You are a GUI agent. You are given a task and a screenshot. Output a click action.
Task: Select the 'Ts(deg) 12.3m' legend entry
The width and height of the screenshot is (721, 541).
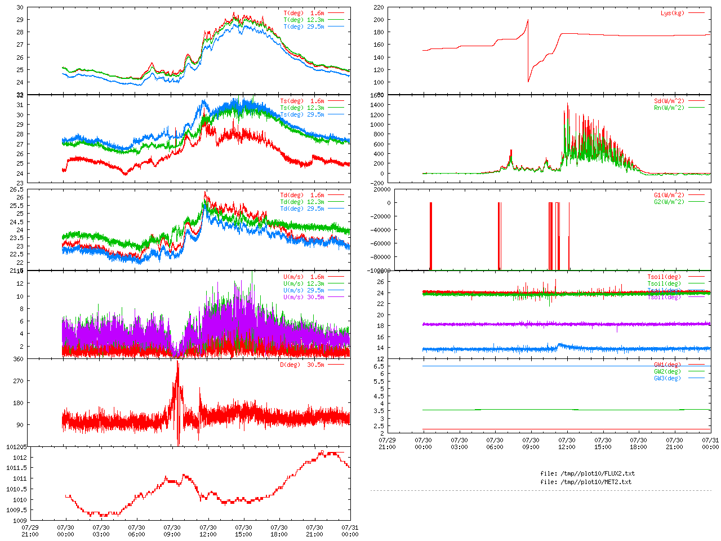coord(302,108)
